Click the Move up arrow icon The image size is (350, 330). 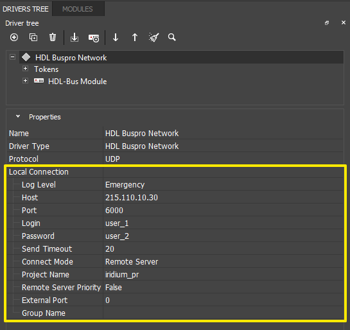tap(135, 37)
